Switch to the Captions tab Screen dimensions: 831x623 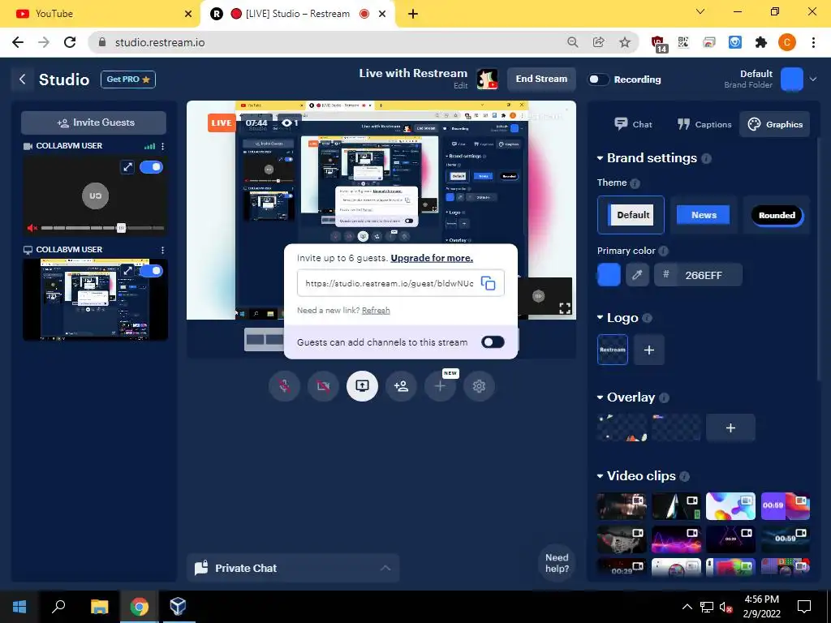[x=704, y=124]
